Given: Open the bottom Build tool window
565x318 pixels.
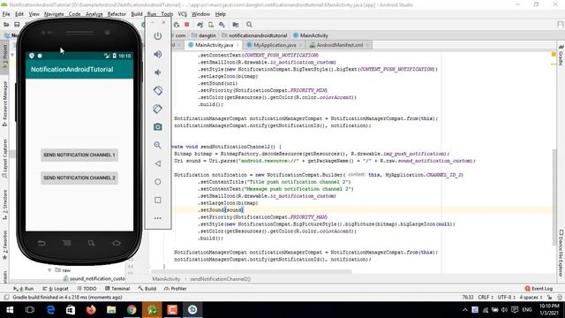Looking at the screenshot, I should tap(147, 289).
